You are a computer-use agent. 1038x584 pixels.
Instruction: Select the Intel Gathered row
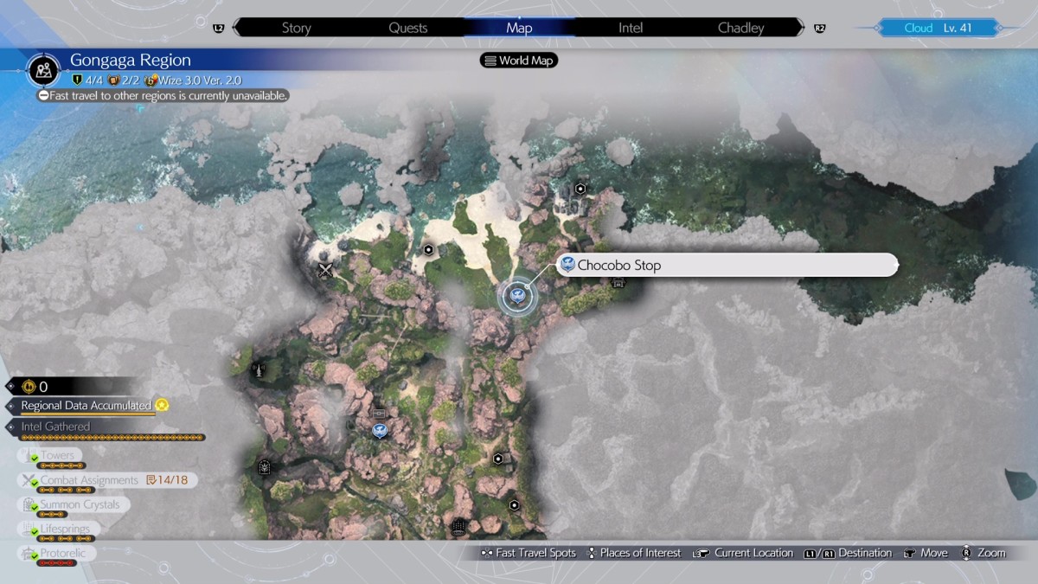(x=55, y=427)
